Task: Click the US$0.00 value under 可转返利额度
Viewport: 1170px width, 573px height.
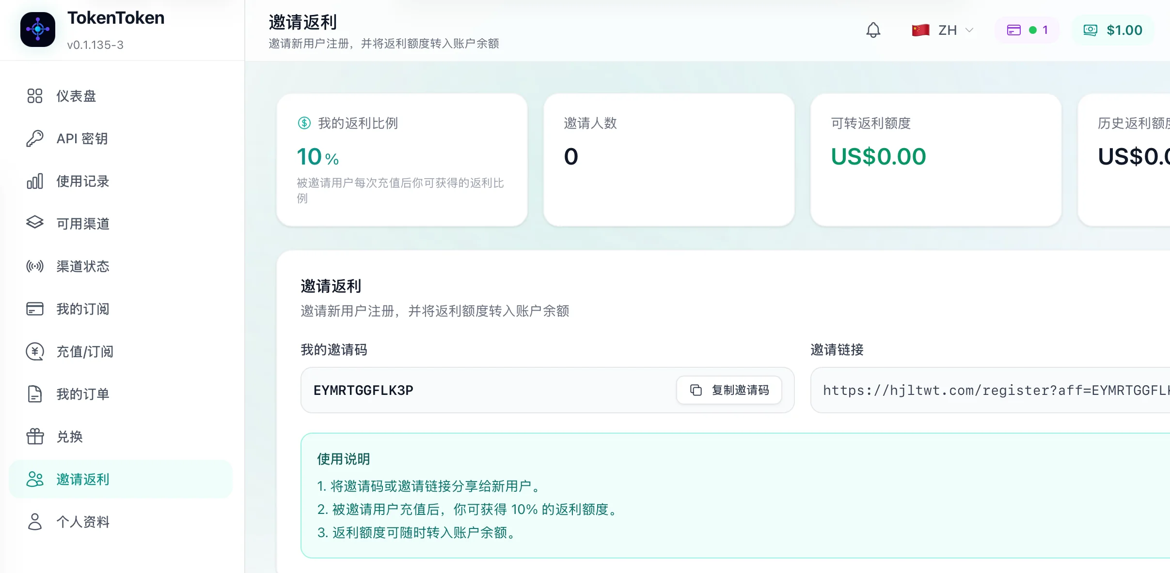Action: (x=878, y=156)
